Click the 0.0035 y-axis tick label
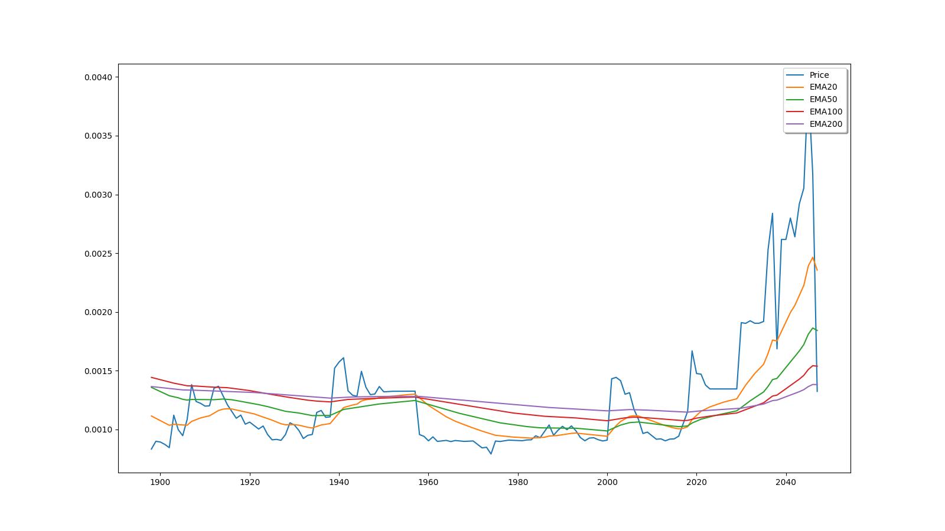The width and height of the screenshot is (945, 531). pos(99,136)
